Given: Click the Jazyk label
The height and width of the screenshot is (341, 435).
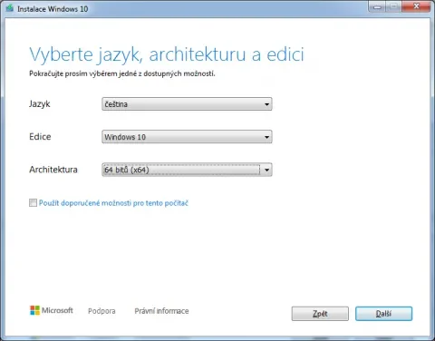Looking at the screenshot, I should coord(40,104).
